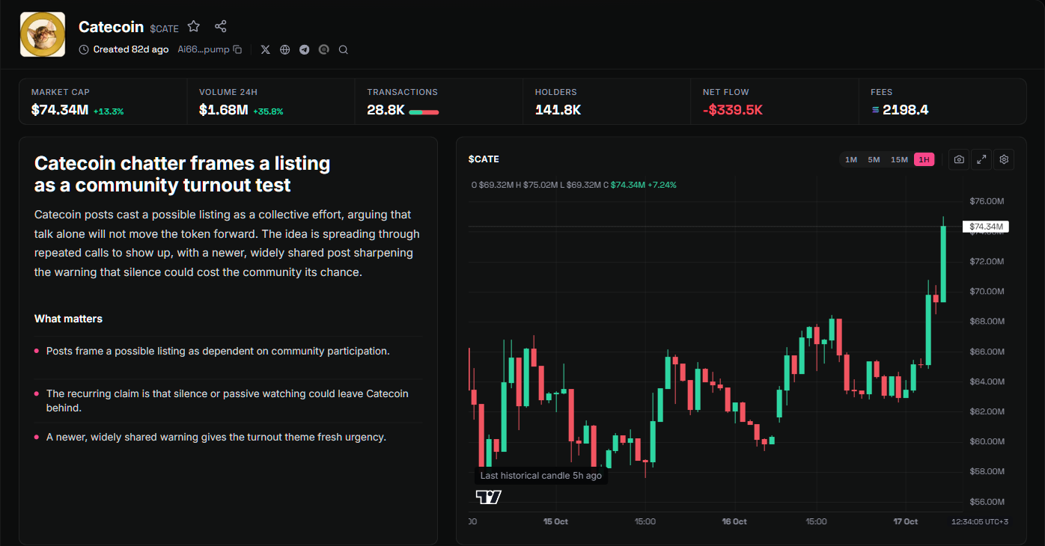
Task: Click the fees stack icon beside 2198.4
Action: click(x=876, y=110)
